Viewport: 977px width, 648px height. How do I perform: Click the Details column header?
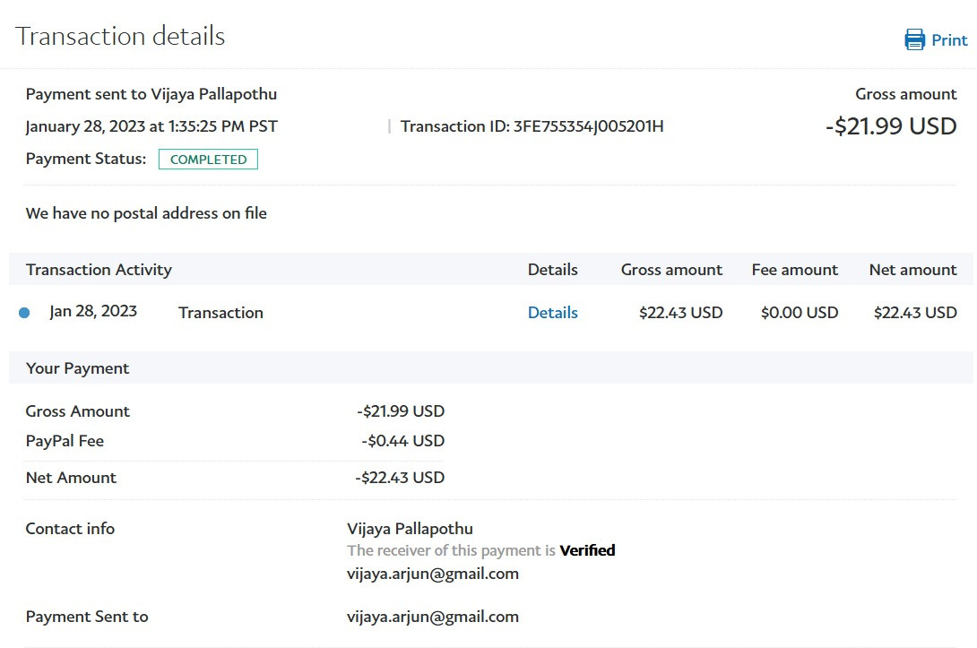click(552, 270)
